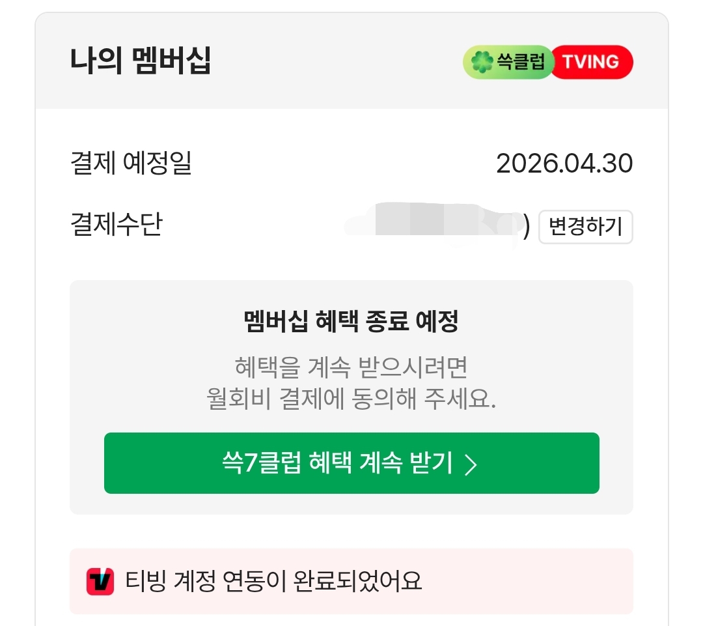Click the 나의 멤버십 header title
703x626 pixels.
click(x=140, y=61)
